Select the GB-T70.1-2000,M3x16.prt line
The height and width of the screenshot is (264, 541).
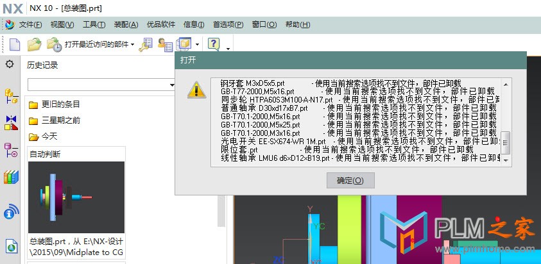pos(358,133)
